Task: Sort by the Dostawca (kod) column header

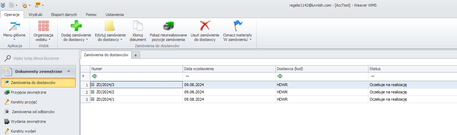Action: point(322,69)
